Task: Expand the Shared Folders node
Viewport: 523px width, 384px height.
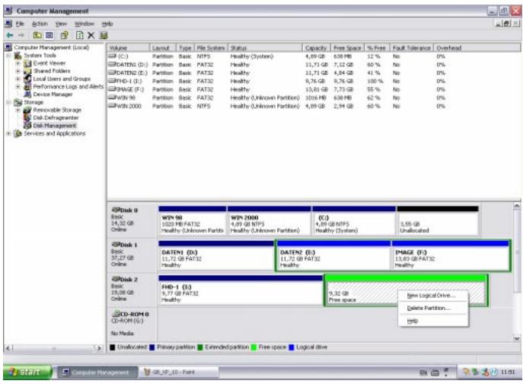Action: tap(18, 71)
